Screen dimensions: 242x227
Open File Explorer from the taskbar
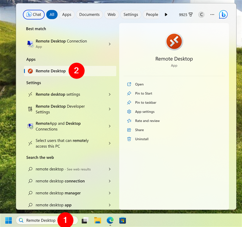pyautogui.click(x=97, y=220)
